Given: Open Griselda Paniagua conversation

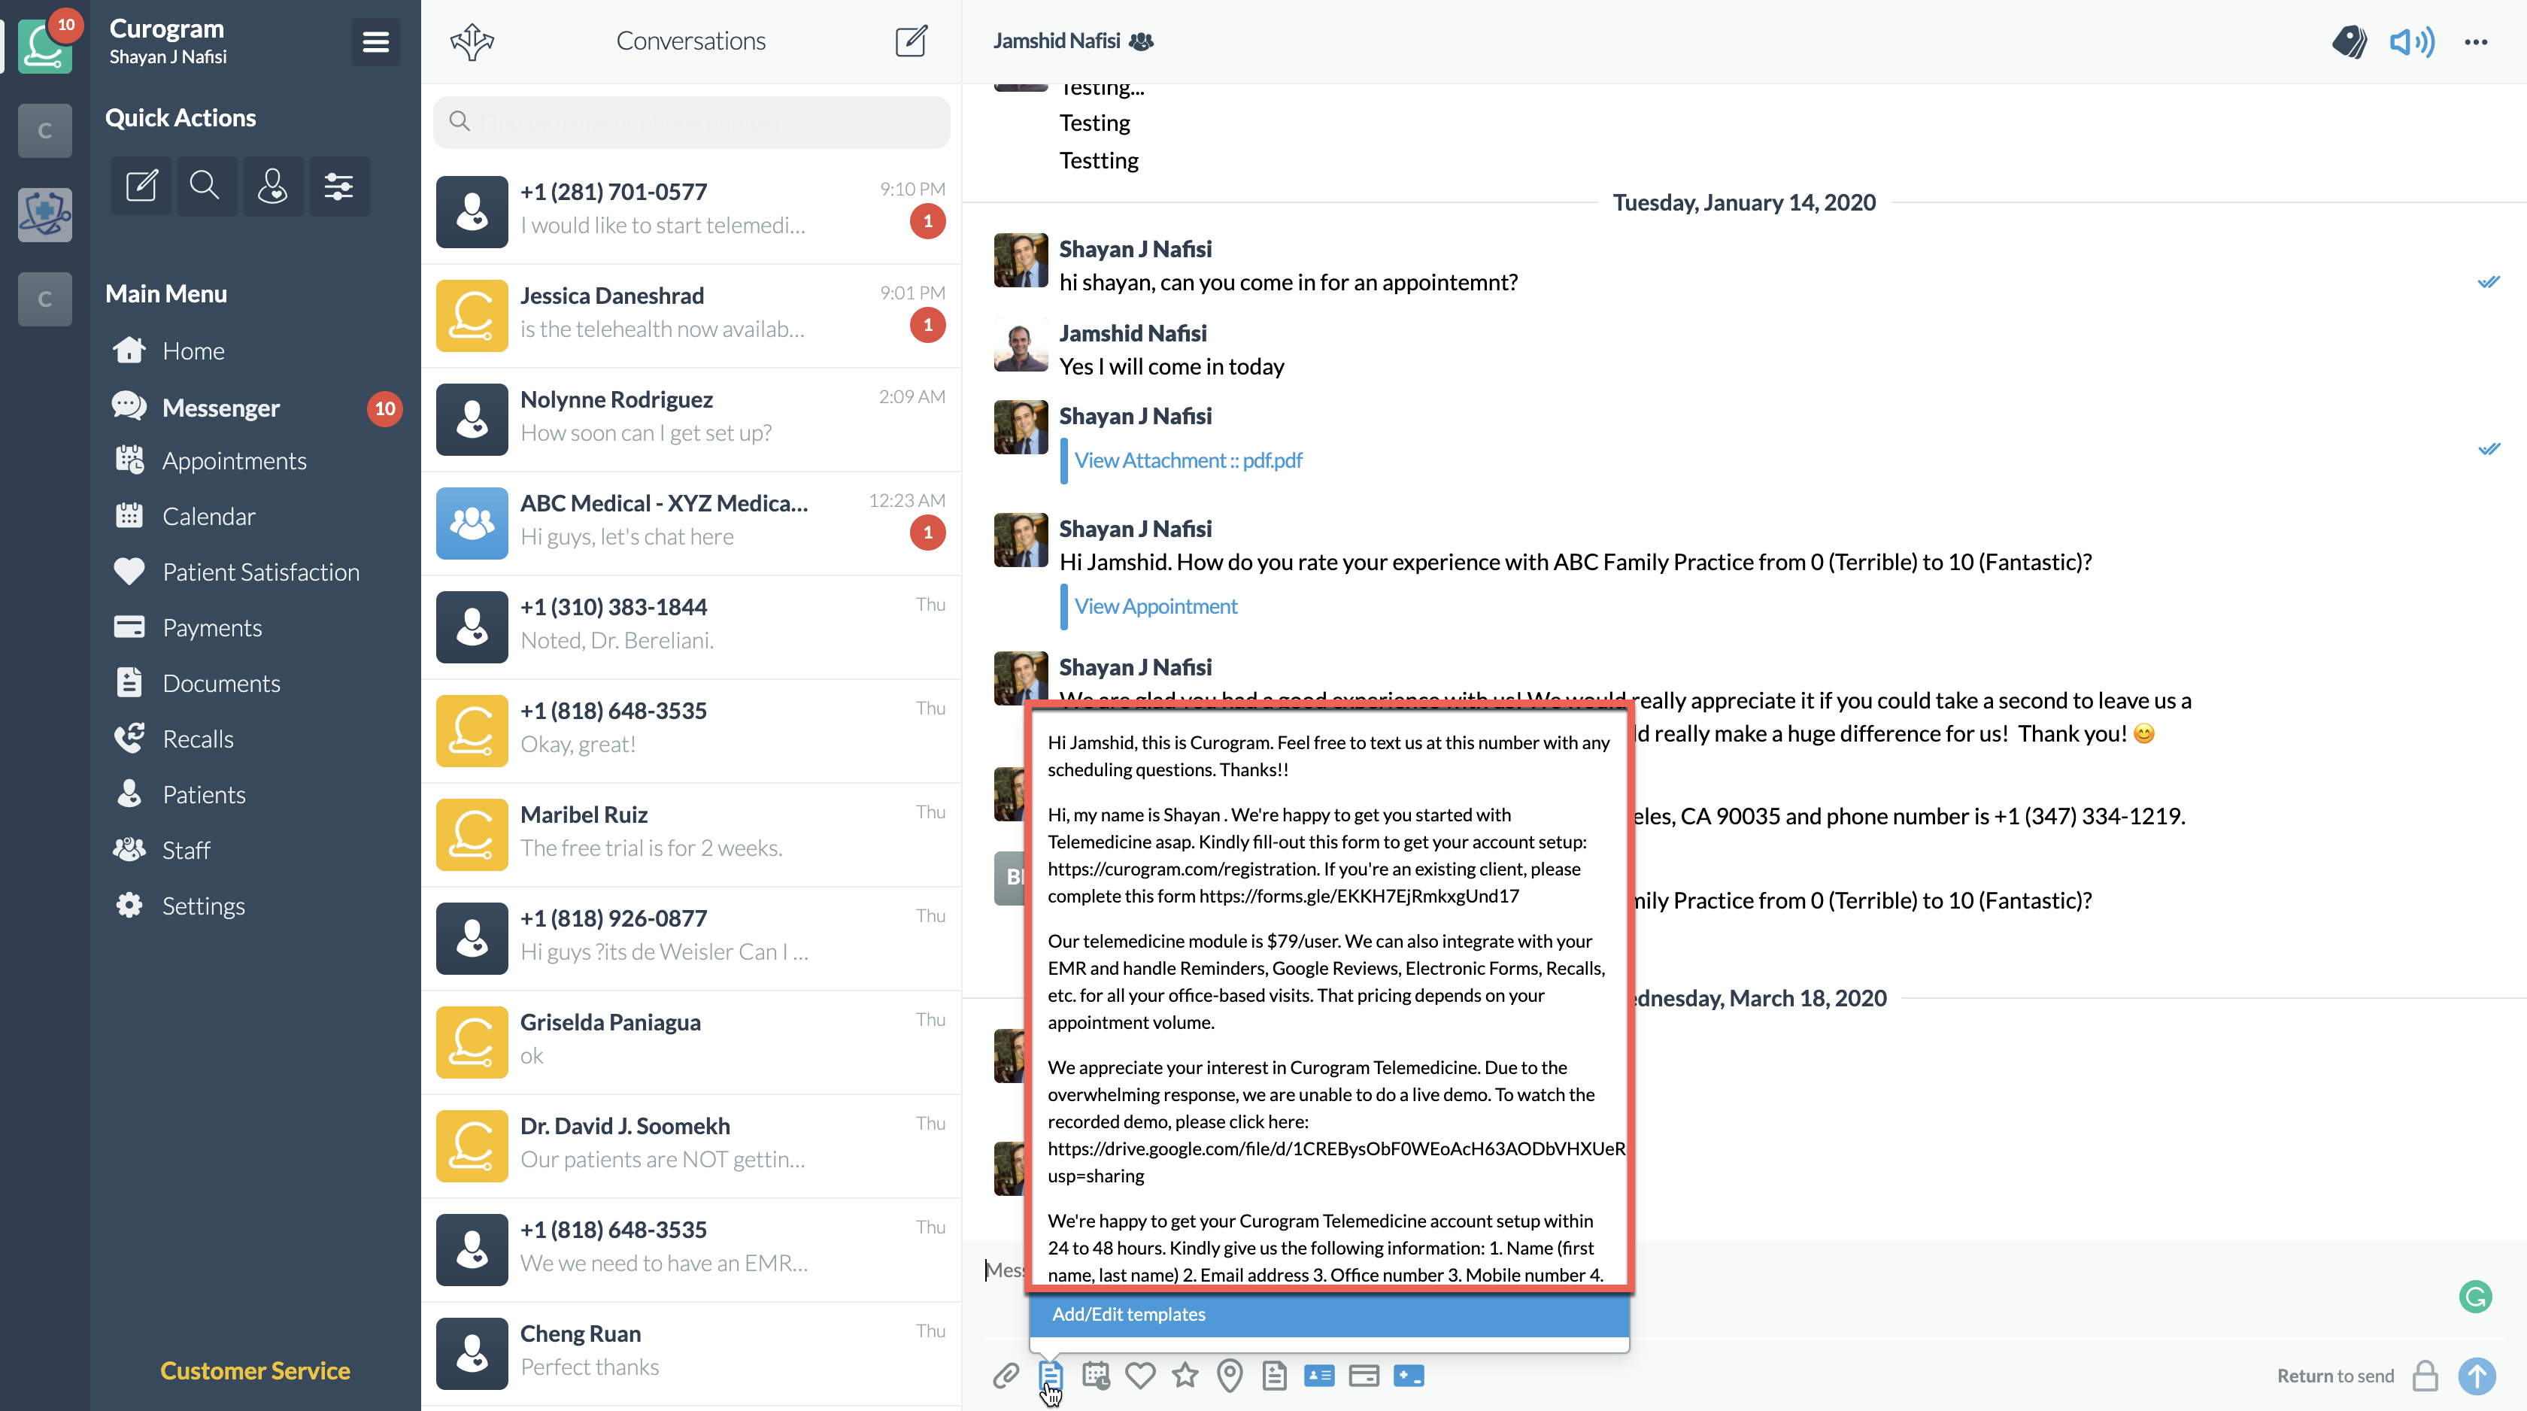Looking at the screenshot, I should 692,1042.
